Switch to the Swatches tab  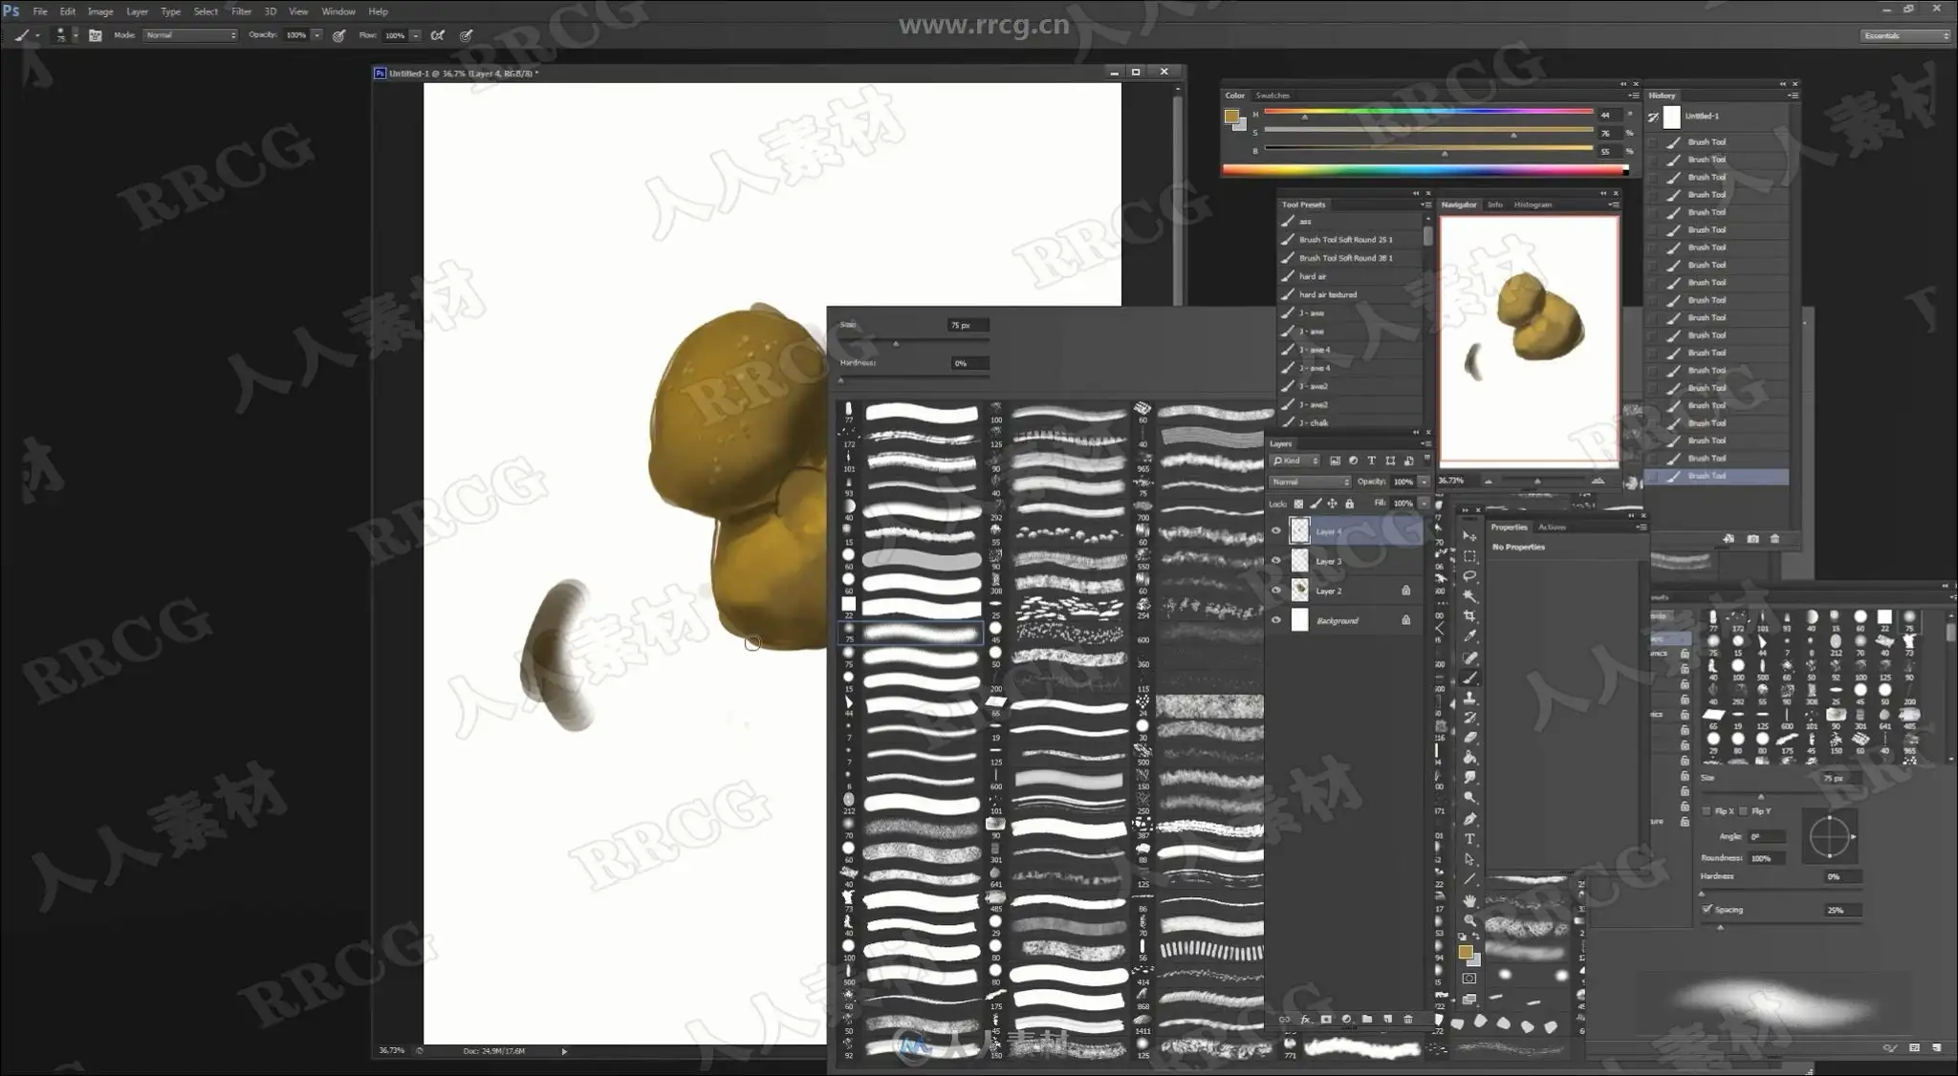click(x=1272, y=96)
